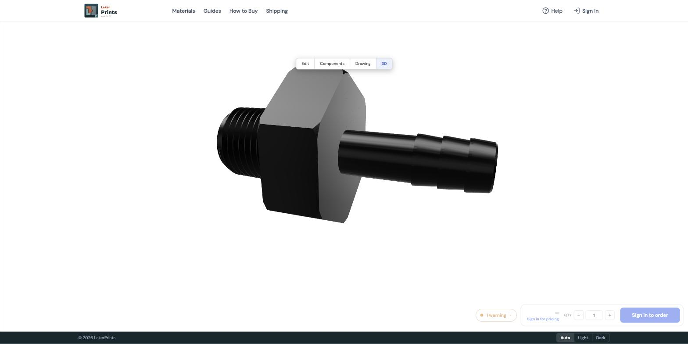Switch to the Dark theme
The width and height of the screenshot is (688, 344).
pyautogui.click(x=601, y=338)
